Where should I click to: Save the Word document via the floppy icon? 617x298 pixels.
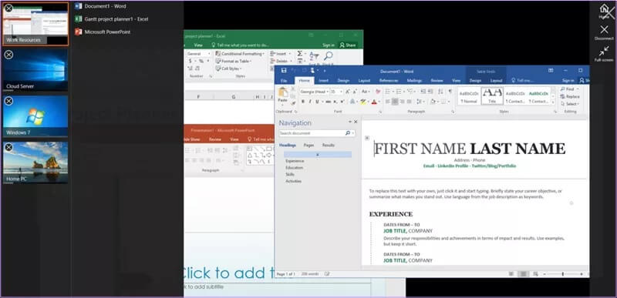click(x=284, y=71)
